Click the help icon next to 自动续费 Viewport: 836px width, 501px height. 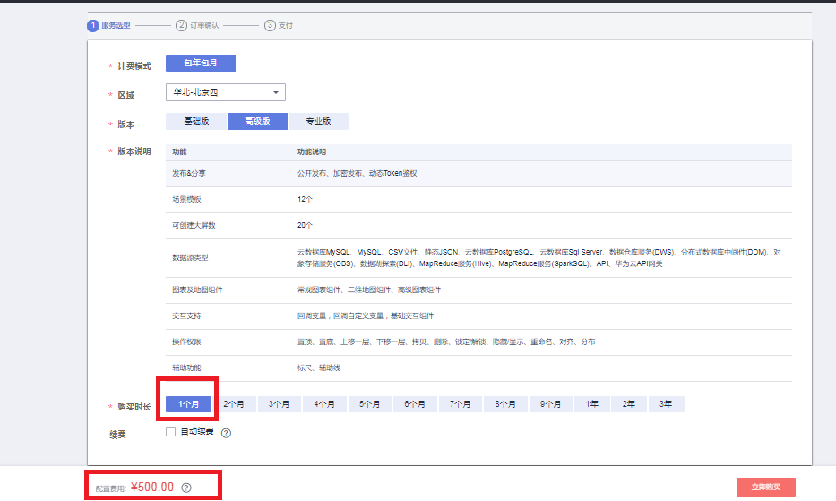pyautogui.click(x=226, y=433)
